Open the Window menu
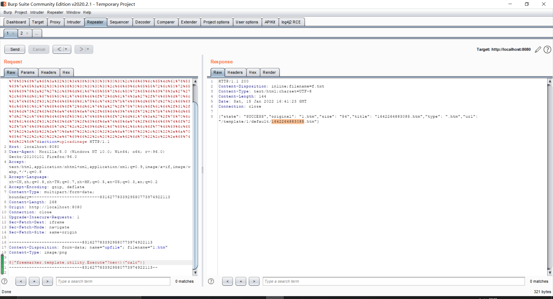Viewport: 553px width, 299px height. point(73,12)
